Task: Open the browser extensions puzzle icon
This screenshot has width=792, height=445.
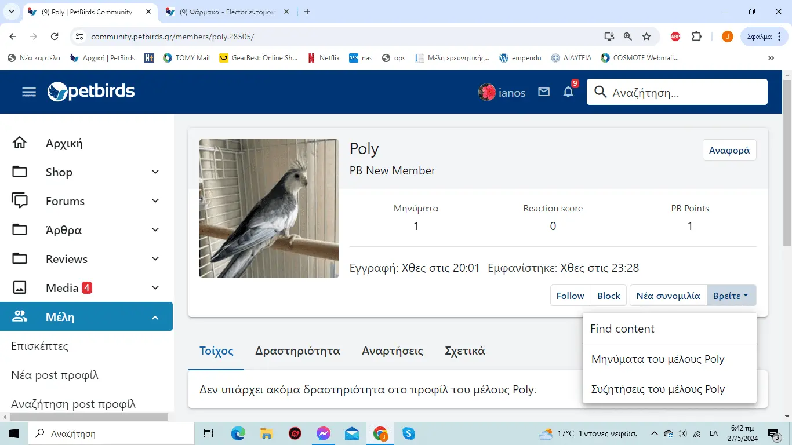Action: click(697, 37)
